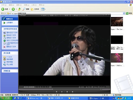Click the Explorer Forward button
Screen dimensions: 133x100
click(13, 9)
